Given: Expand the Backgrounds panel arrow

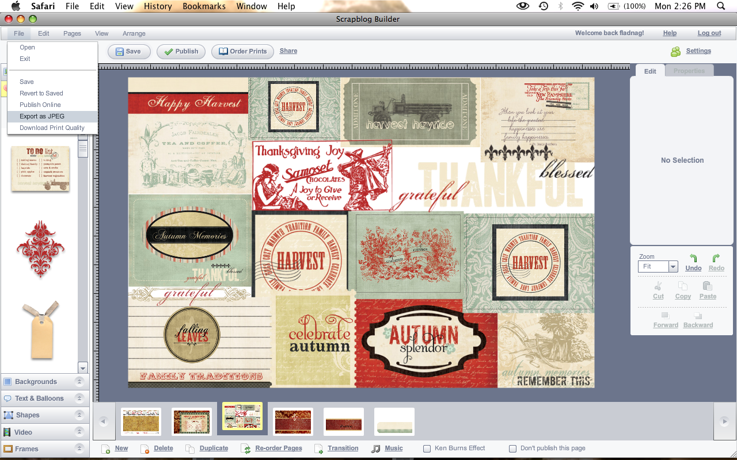Looking at the screenshot, I should (79, 382).
